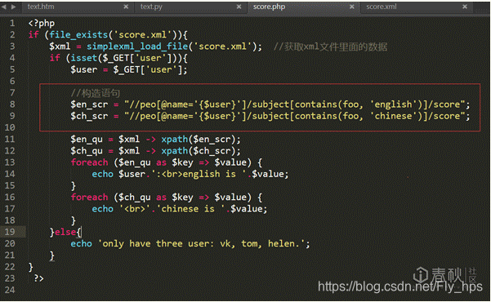
Task: Click the $ch_scr variable on line 9
Action: [89, 116]
